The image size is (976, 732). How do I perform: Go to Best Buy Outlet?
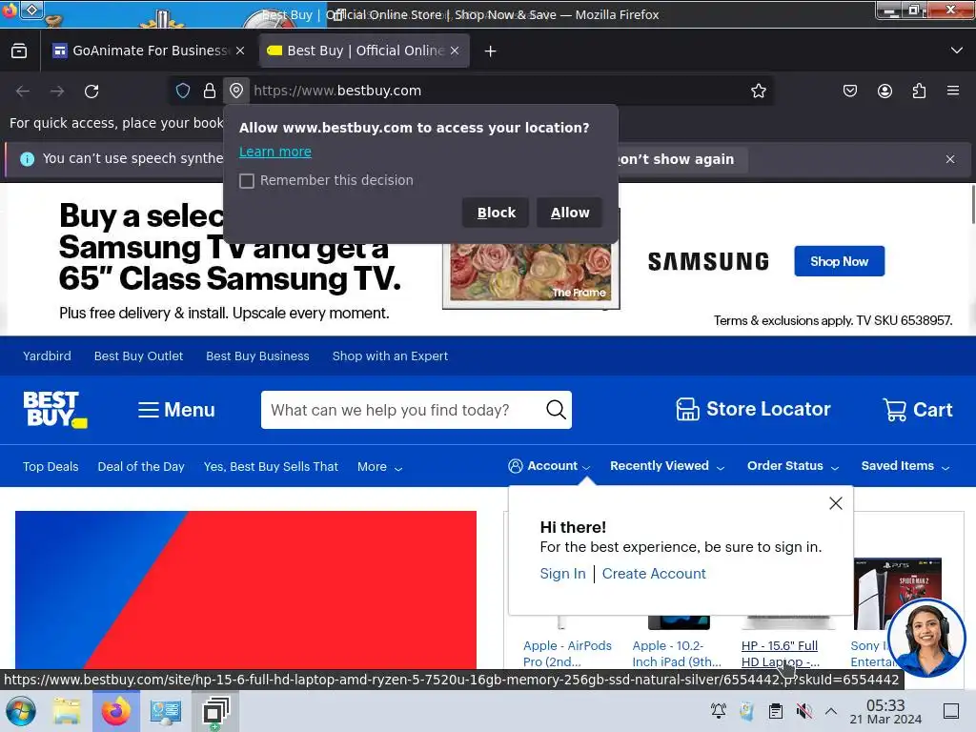(x=139, y=356)
